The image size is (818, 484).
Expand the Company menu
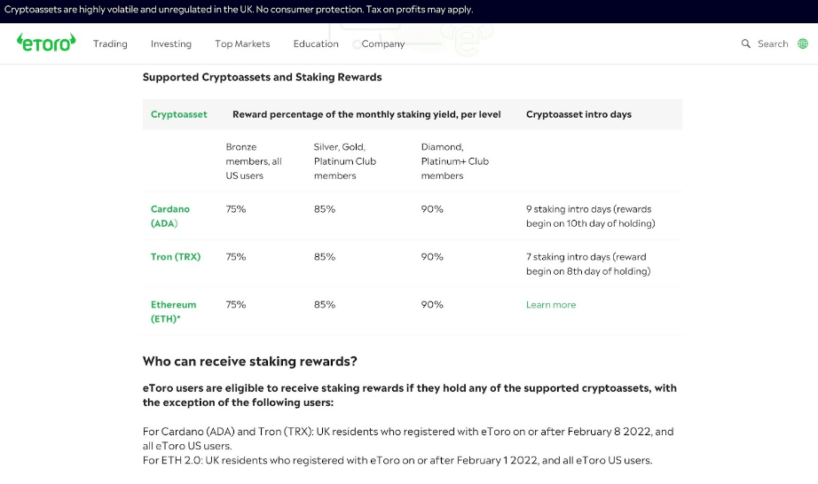[x=383, y=43]
